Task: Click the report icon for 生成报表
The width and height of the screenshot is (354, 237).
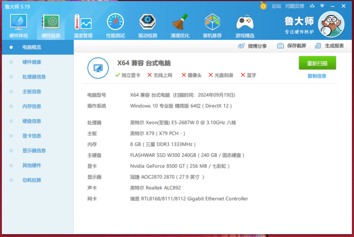Action: (318, 46)
